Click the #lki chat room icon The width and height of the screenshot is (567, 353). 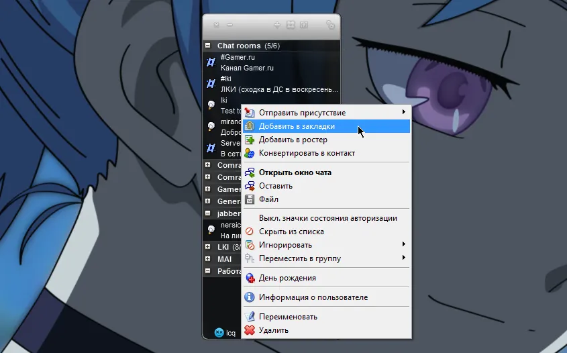point(211,84)
